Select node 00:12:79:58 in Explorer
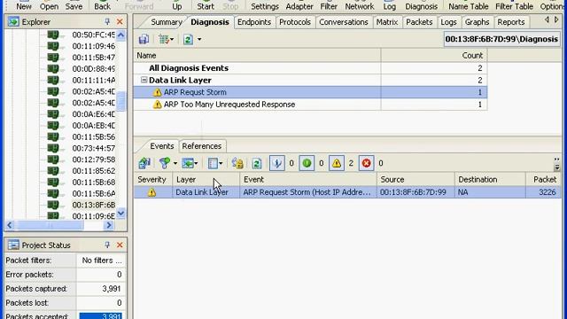The image size is (567, 319). [93, 159]
